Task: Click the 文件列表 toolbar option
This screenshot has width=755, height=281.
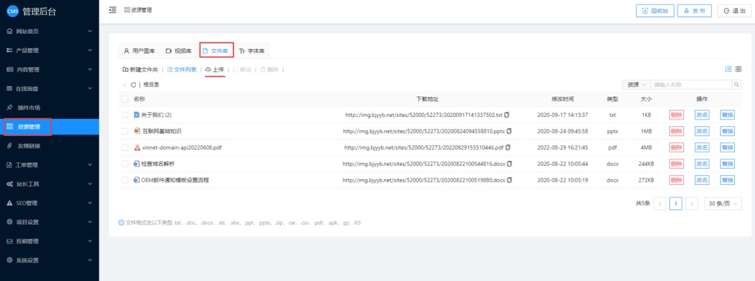Action: click(x=182, y=69)
